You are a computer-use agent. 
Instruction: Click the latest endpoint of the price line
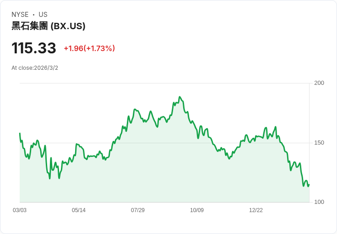[x=309, y=185]
